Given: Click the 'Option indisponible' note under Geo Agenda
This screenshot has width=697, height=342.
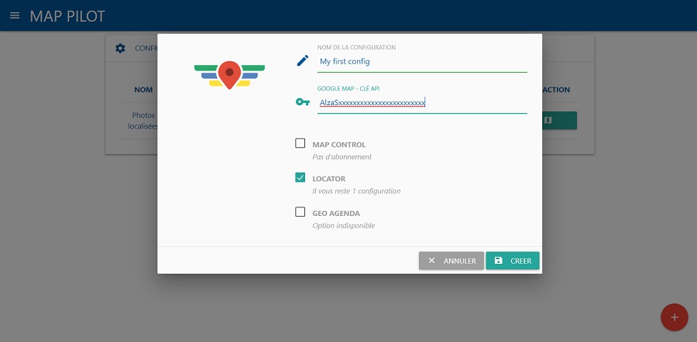Looking at the screenshot, I should 343,225.
